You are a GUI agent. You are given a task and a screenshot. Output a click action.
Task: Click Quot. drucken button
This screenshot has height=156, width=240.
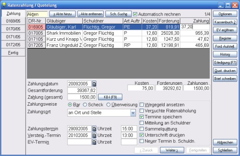click(x=225, y=71)
